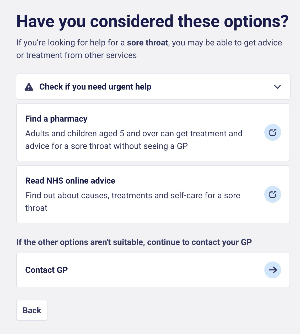300x334 pixels.
Task: Click the warning triangle icon
Action: pyautogui.click(x=29, y=87)
